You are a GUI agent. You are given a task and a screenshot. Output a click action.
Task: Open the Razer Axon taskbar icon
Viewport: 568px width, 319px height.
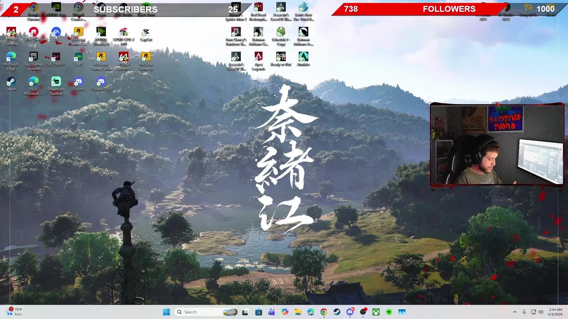click(389, 312)
